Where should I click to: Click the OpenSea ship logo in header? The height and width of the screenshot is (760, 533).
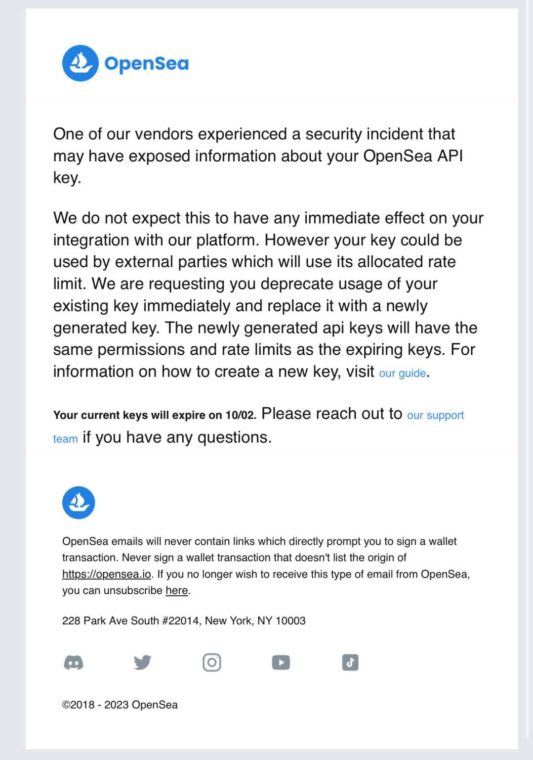tap(81, 63)
